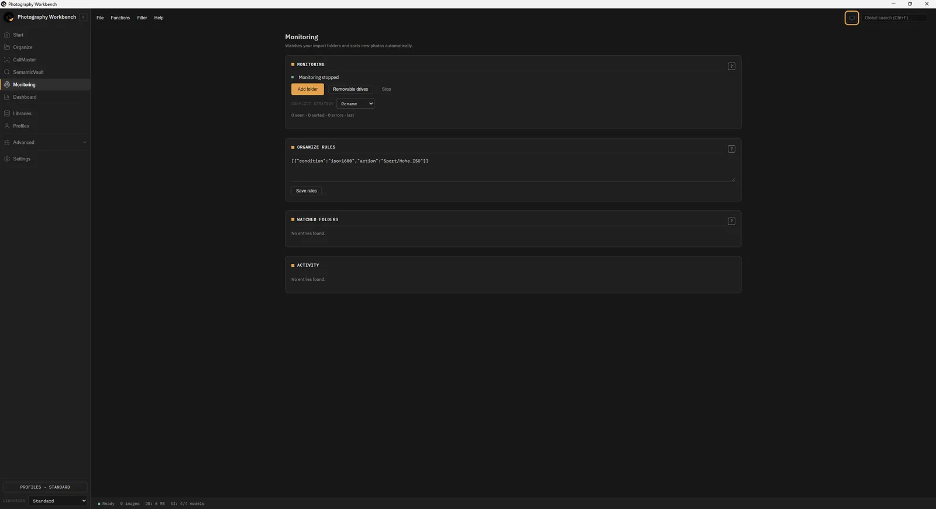Screen dimensions: 936x509
Task: Open Dashboard via its bar chart icon
Action: [x=7, y=97]
